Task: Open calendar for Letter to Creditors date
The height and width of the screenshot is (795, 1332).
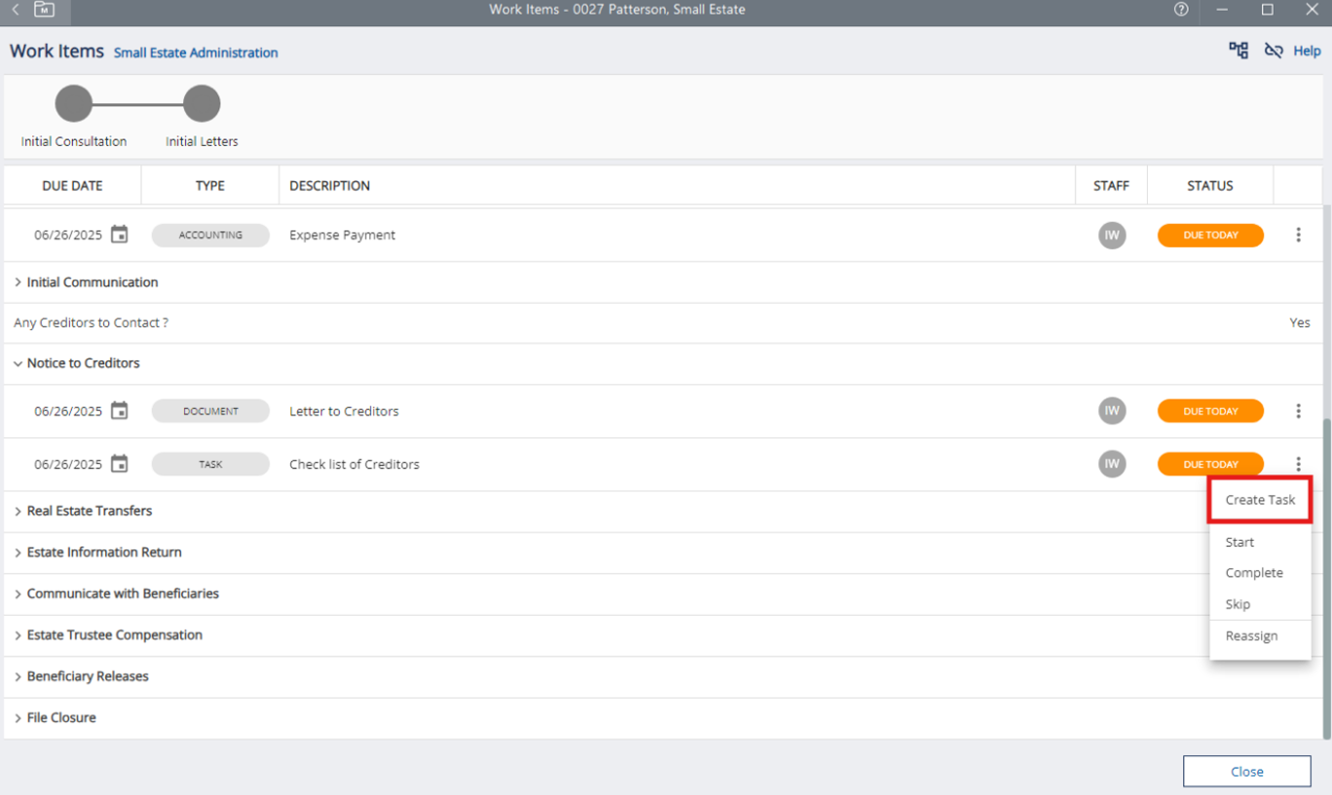Action: [119, 411]
